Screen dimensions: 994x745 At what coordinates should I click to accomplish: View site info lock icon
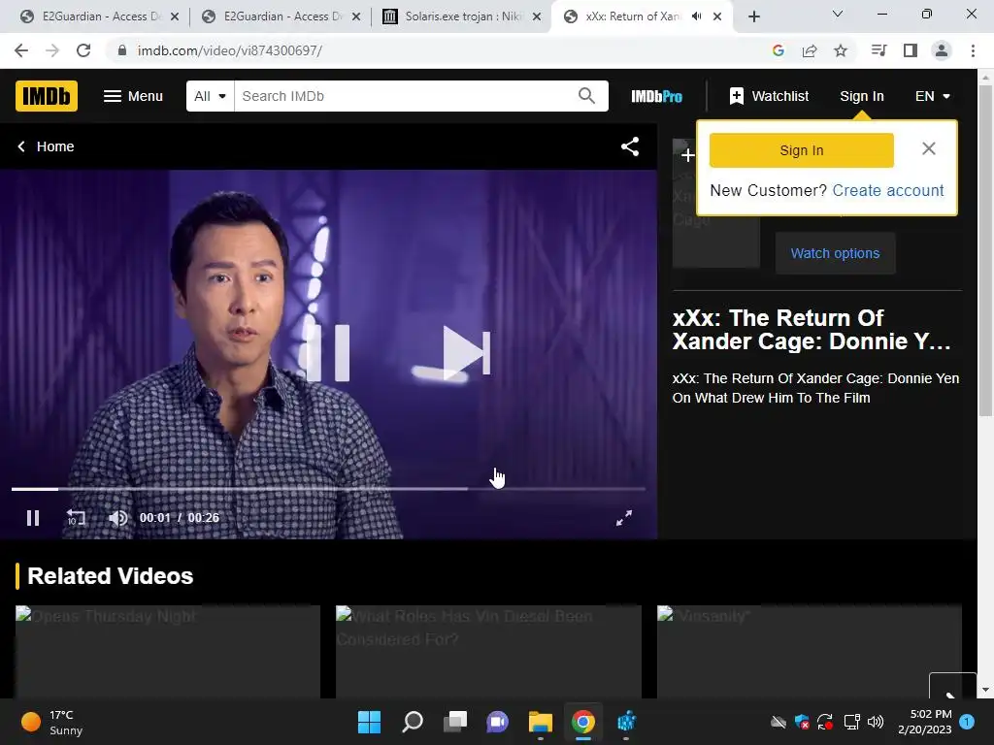[x=122, y=50]
